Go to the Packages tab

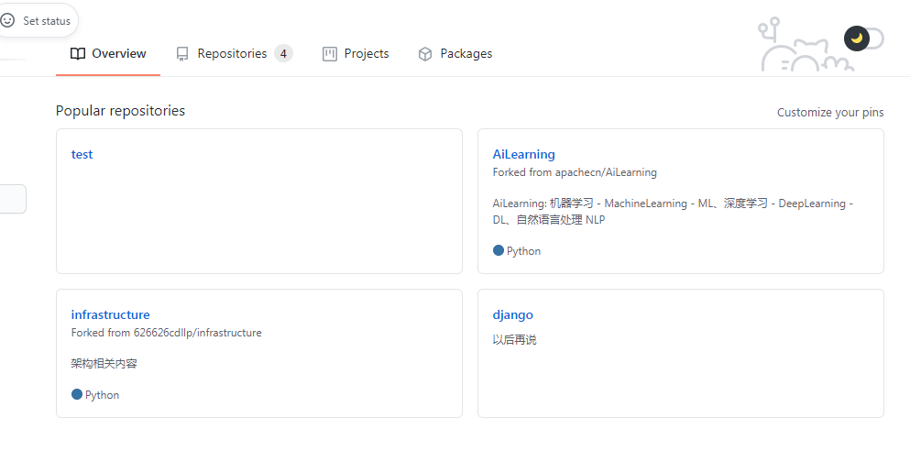click(455, 54)
